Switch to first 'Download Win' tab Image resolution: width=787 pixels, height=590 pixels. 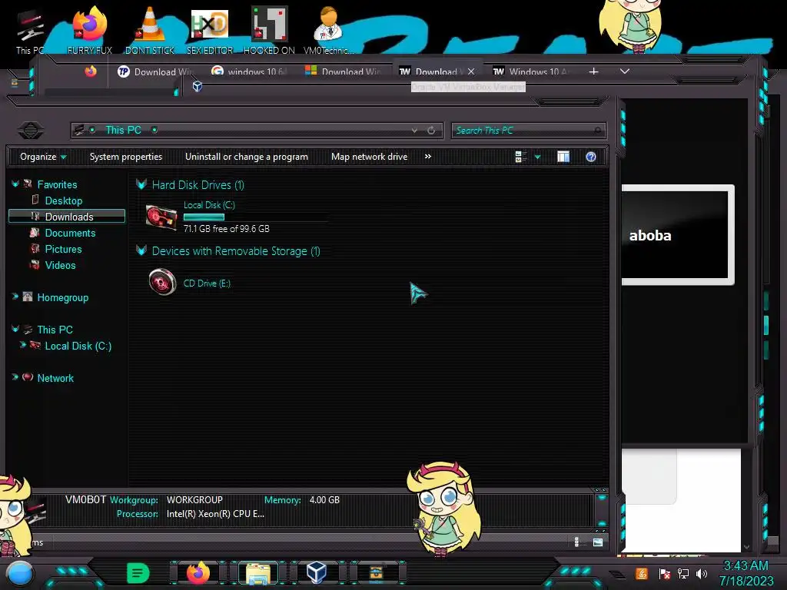[155, 71]
